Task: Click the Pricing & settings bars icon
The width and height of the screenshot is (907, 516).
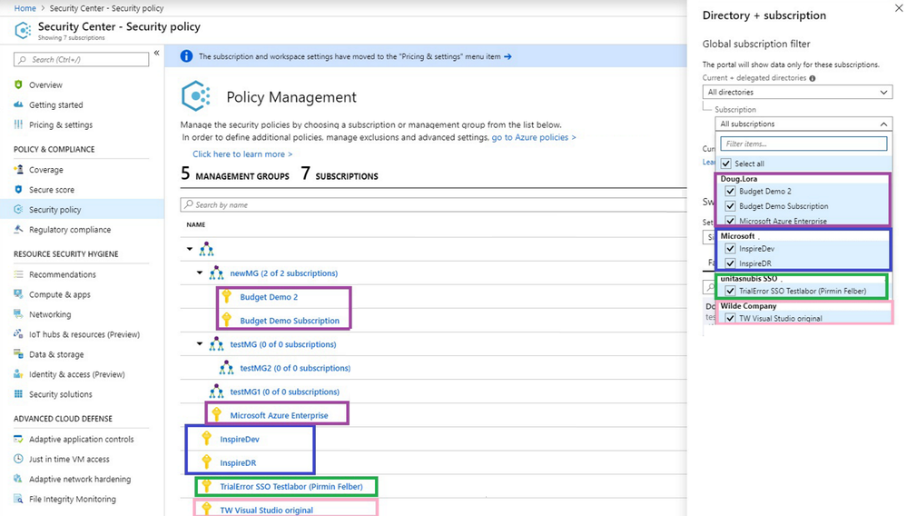Action: pyautogui.click(x=18, y=124)
